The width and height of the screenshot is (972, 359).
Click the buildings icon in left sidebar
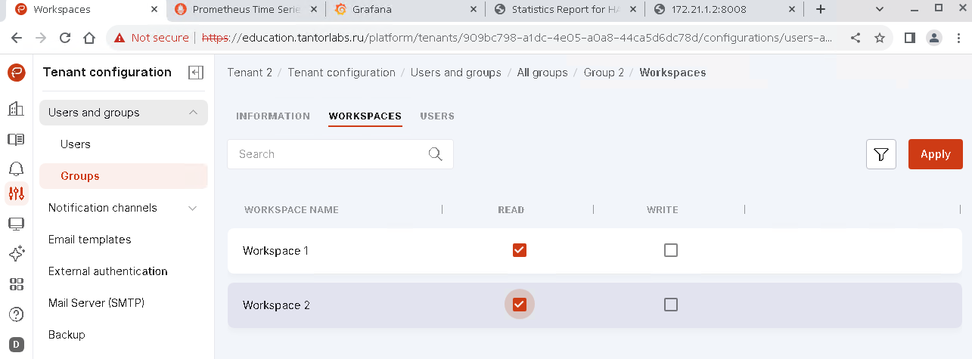tap(16, 109)
